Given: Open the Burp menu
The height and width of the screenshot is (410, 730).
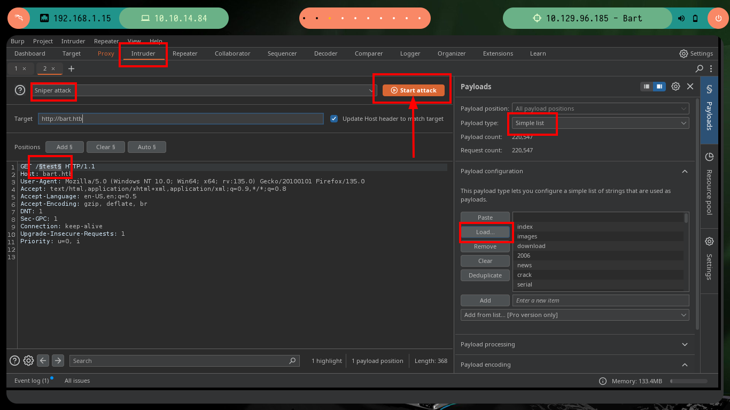Looking at the screenshot, I should point(18,41).
